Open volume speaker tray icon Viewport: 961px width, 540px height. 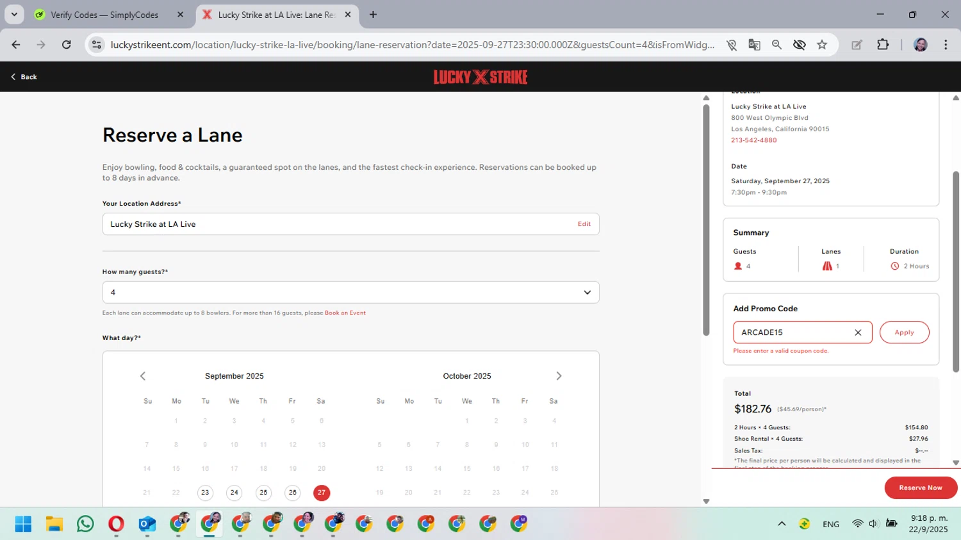tap(873, 524)
